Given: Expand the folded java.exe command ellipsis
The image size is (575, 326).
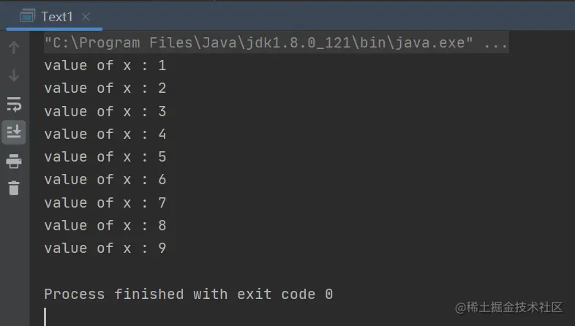Looking at the screenshot, I should coord(496,43).
